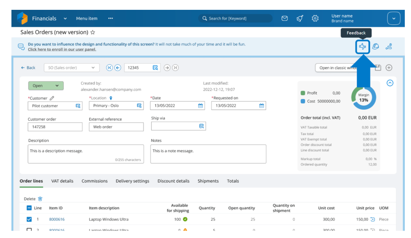Viewport: 411px width, 238px height.
Task: Go to first record navigation arrow
Action: 109,68
